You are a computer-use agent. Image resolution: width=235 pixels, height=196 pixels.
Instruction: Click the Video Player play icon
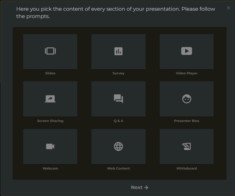point(186,51)
